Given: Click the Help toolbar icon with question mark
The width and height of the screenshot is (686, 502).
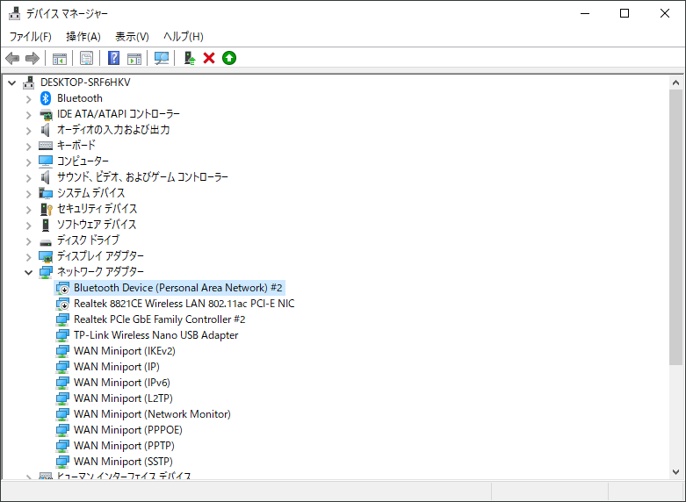Looking at the screenshot, I should click(x=113, y=58).
